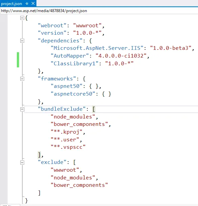Collapse the frameworks section
The width and height of the screenshot is (198, 206).
(x=22, y=79)
